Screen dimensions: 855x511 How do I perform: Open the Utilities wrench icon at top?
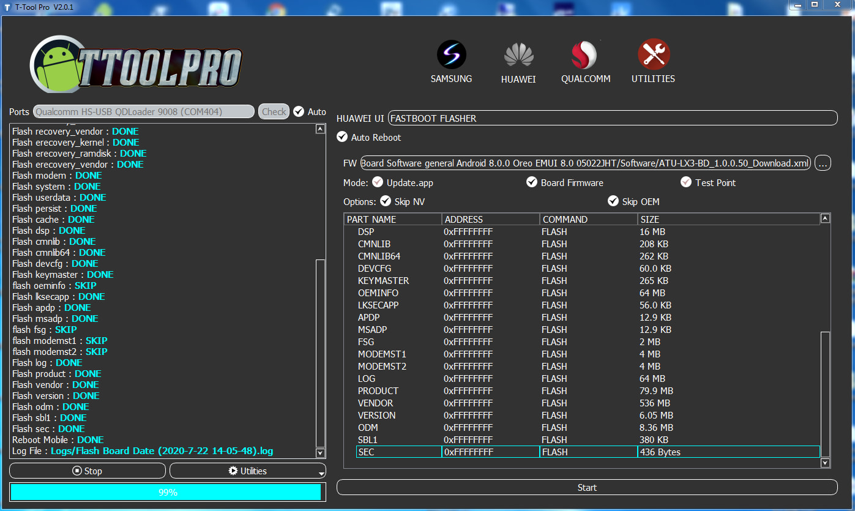click(x=653, y=54)
